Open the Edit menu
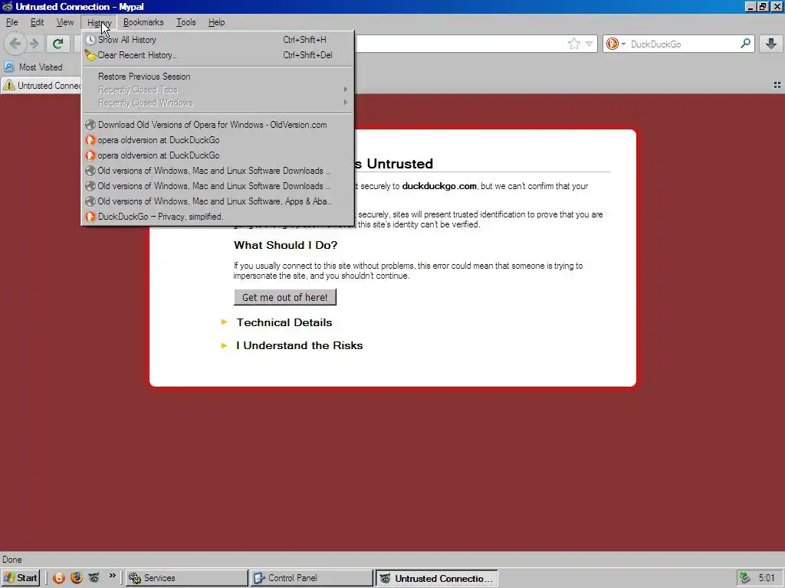785x588 pixels. 37,22
